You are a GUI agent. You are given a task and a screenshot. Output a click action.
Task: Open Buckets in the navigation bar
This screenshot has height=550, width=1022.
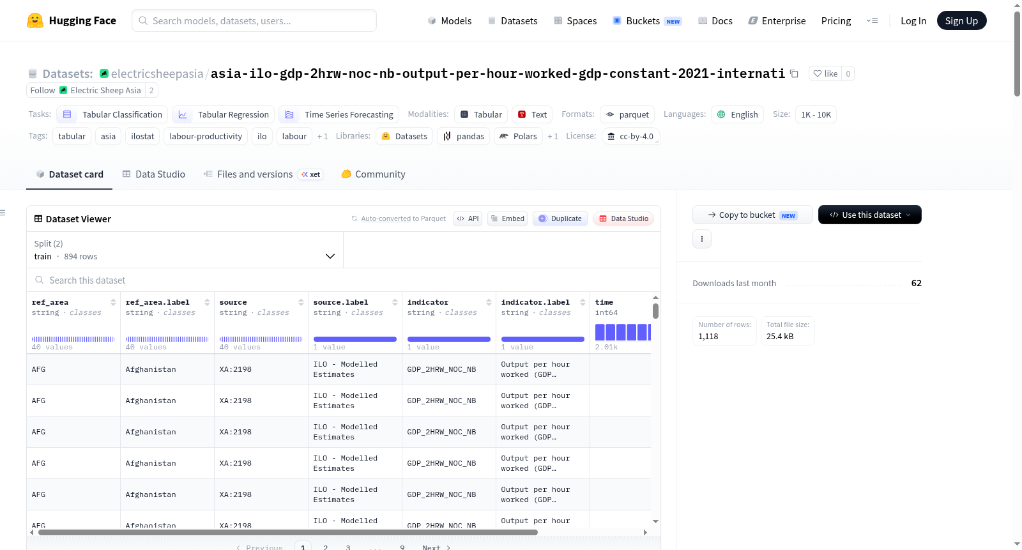click(647, 20)
